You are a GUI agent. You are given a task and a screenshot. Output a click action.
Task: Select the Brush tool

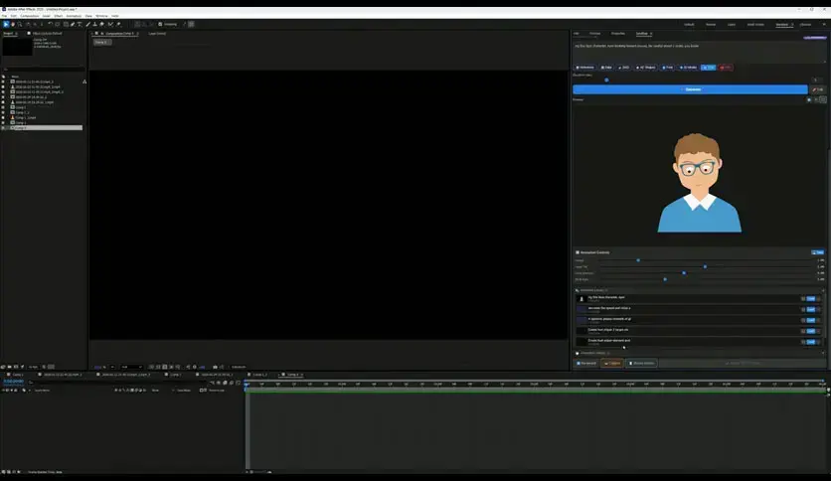pyautogui.click(x=88, y=24)
